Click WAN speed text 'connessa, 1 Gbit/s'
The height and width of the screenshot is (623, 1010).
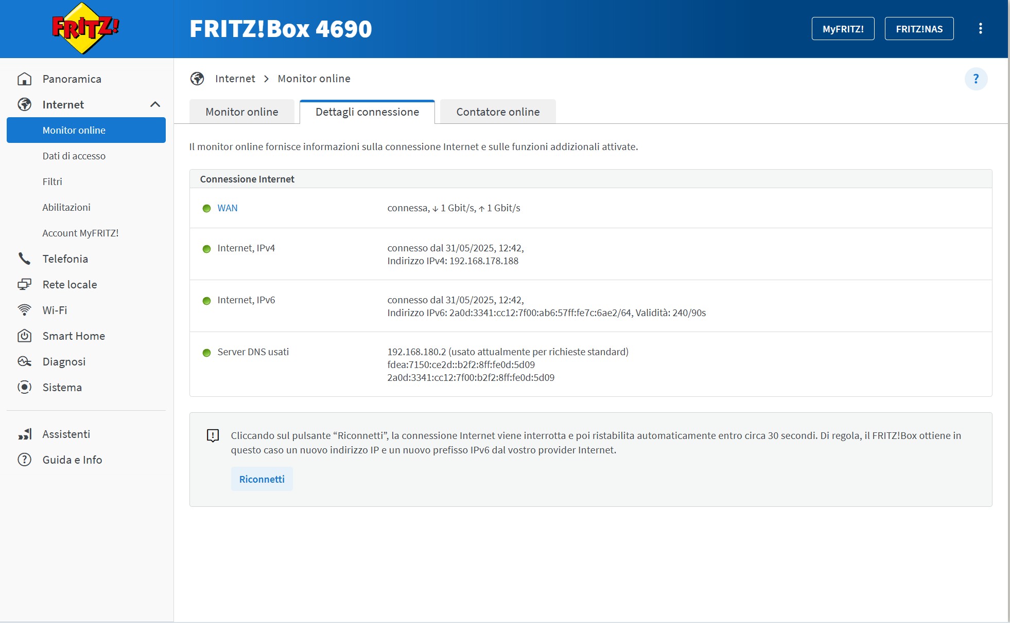point(454,208)
